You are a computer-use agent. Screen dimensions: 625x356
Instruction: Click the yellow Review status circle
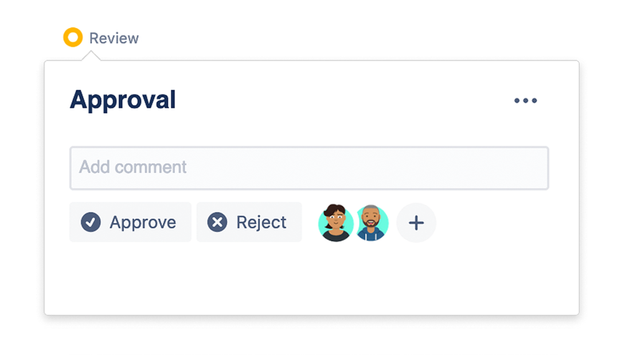72,37
